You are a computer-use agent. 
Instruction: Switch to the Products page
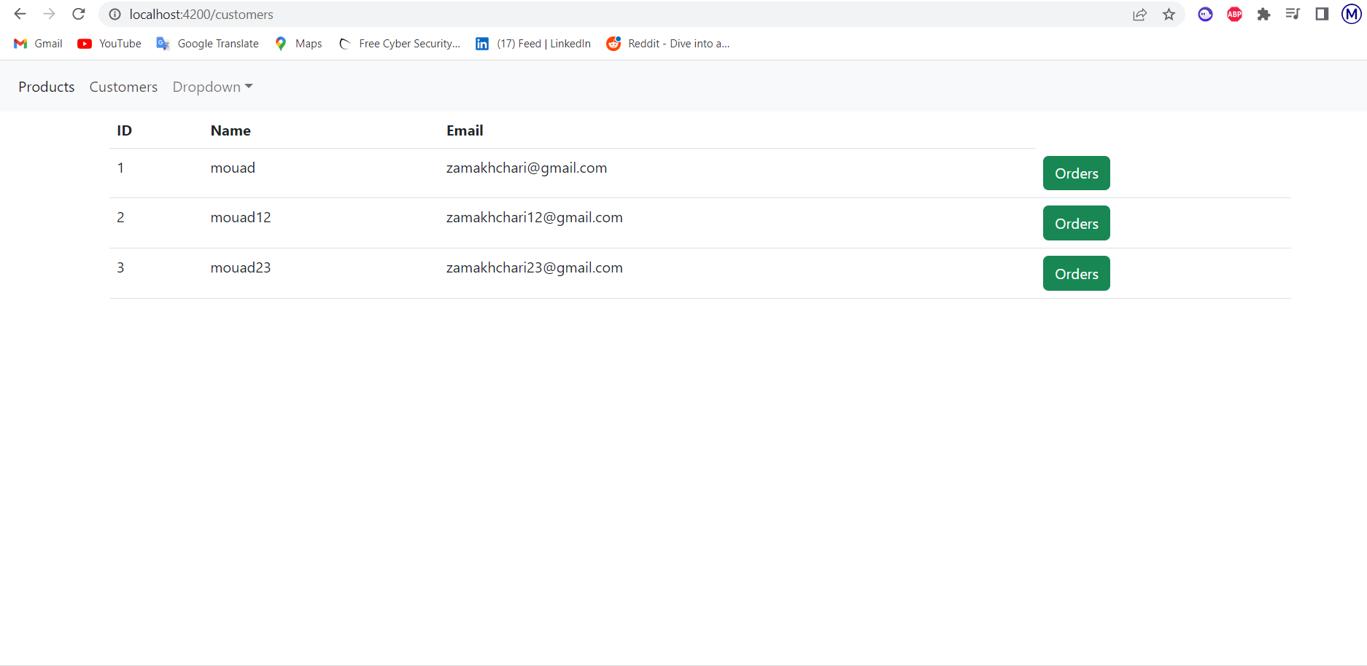(46, 86)
